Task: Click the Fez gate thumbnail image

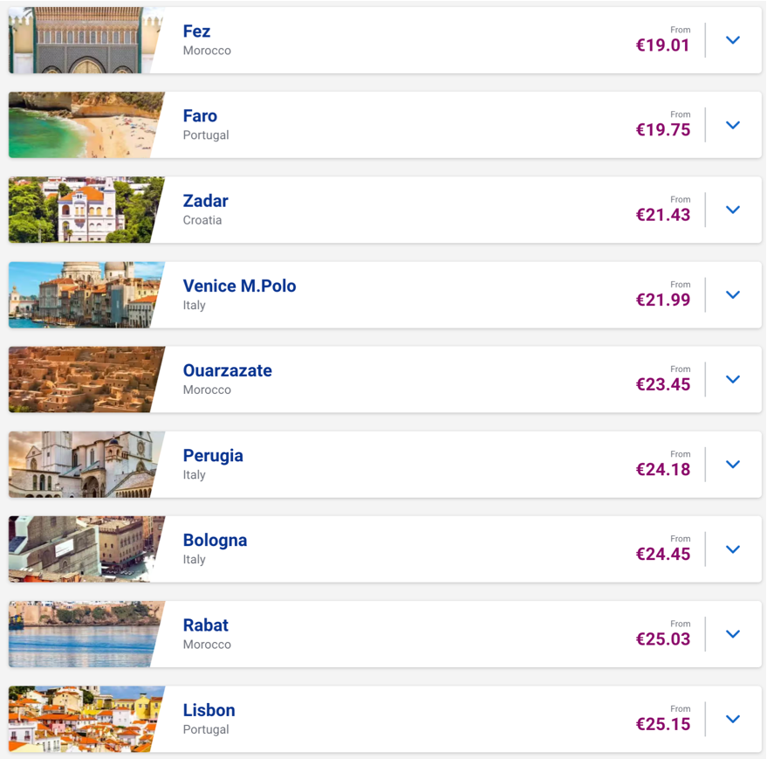Action: (83, 40)
